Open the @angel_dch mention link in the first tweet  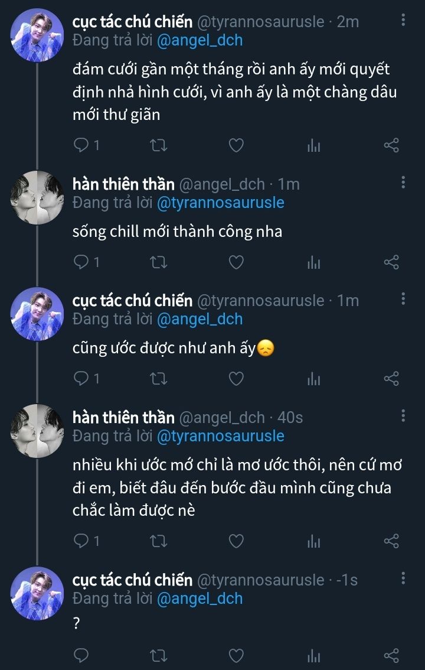[x=200, y=41]
